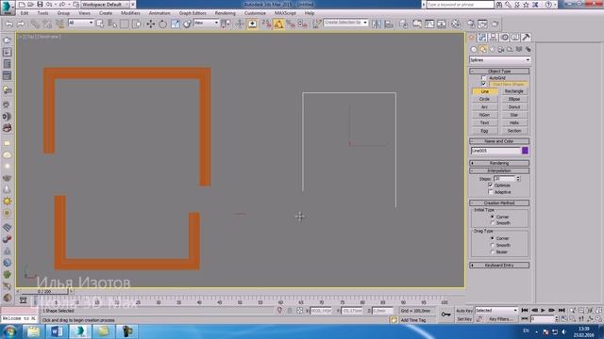Open the Create Selection Set dropdown
The width and height of the screenshot is (604, 339).
coord(345,23)
